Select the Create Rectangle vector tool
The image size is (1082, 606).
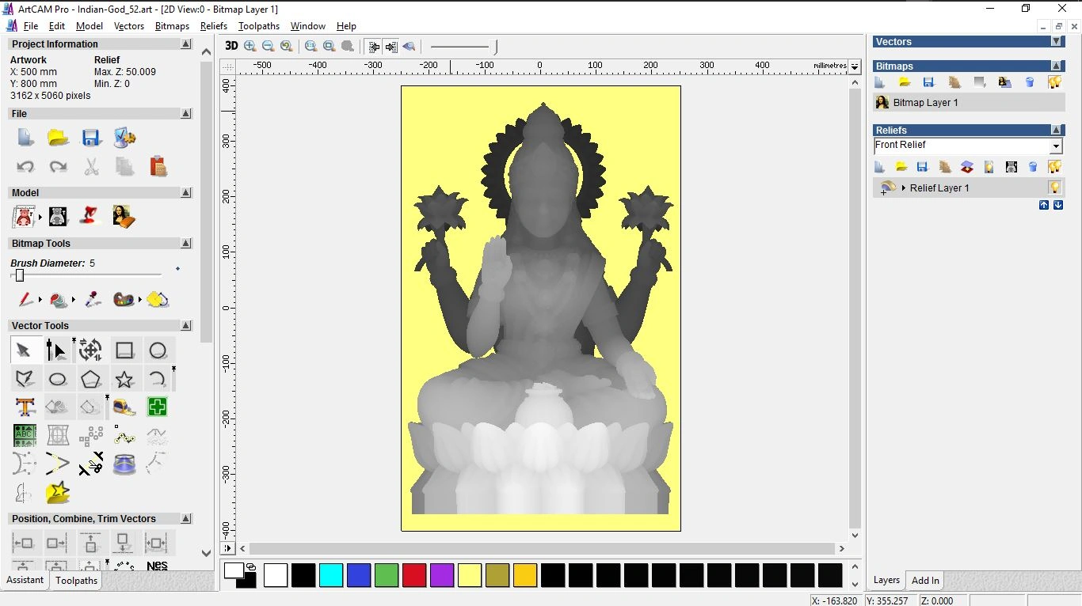tap(124, 350)
